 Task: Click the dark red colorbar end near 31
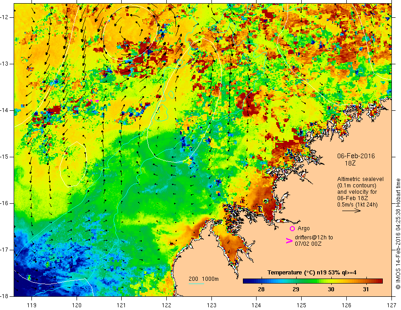379,281
